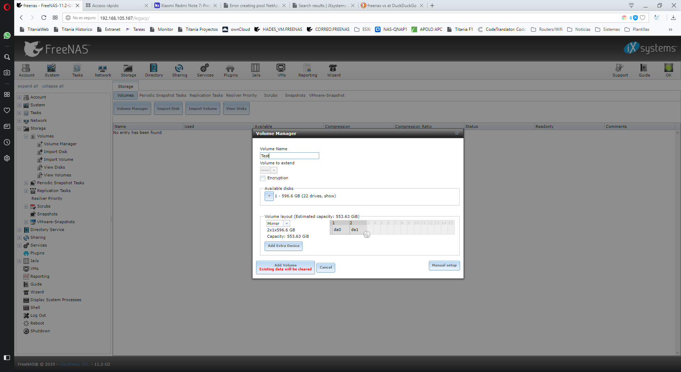Click the Manual setup button
Image resolution: width=681 pixels, height=372 pixels.
pyautogui.click(x=444, y=265)
